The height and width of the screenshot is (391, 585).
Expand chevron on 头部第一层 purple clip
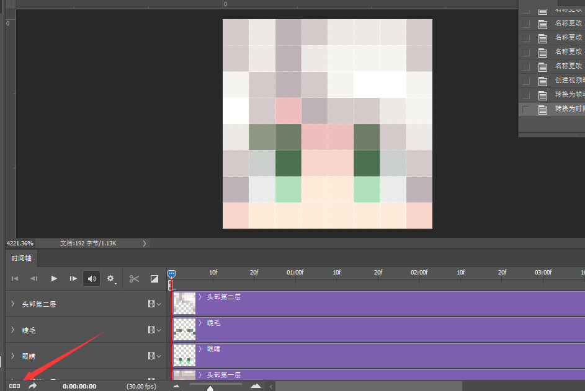[200, 375]
